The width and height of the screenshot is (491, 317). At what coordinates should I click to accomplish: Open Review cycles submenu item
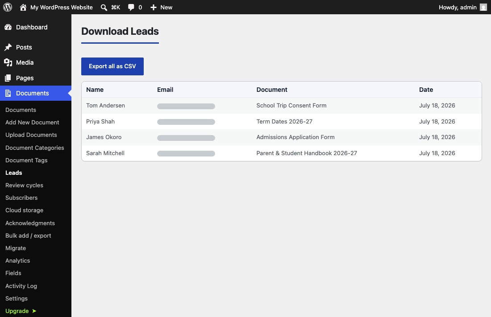click(x=24, y=185)
